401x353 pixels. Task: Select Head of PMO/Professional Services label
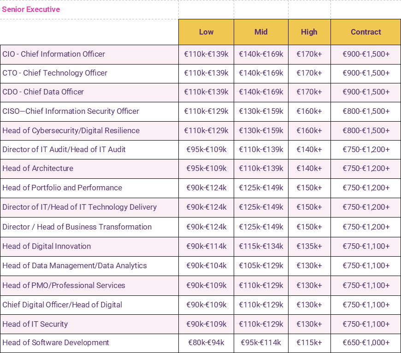pyautogui.click(x=64, y=285)
